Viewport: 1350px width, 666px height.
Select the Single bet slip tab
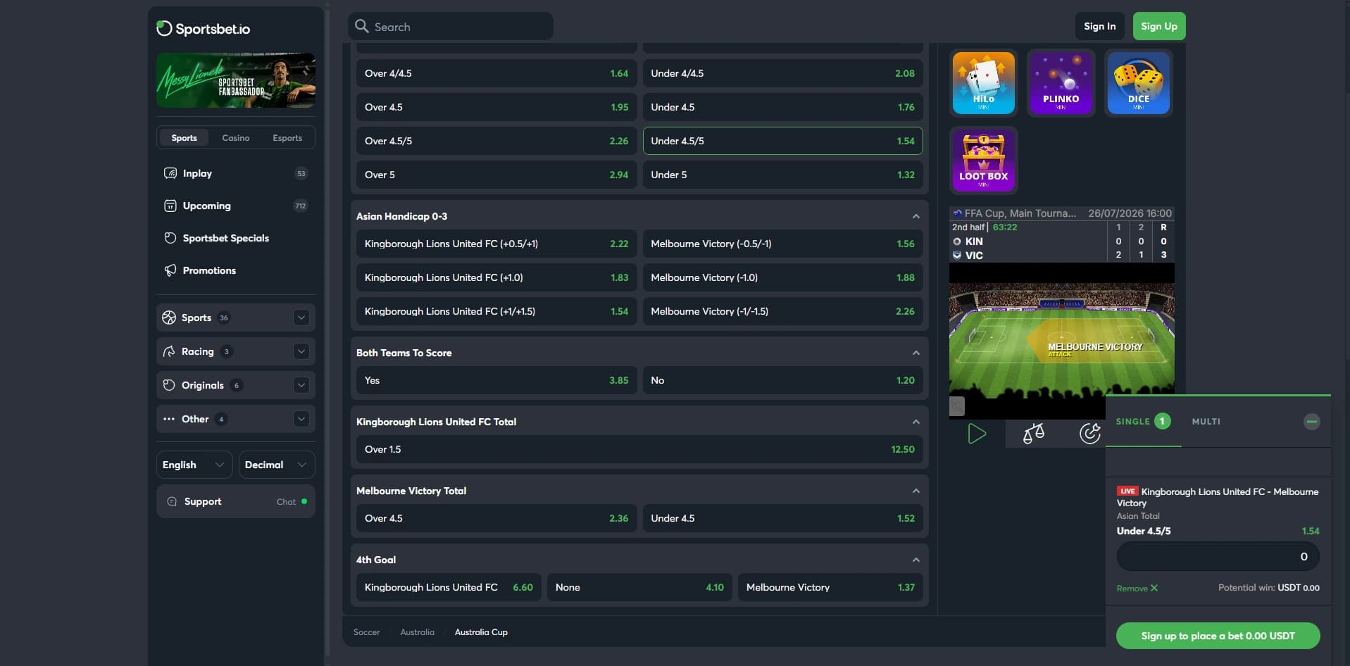1143,422
